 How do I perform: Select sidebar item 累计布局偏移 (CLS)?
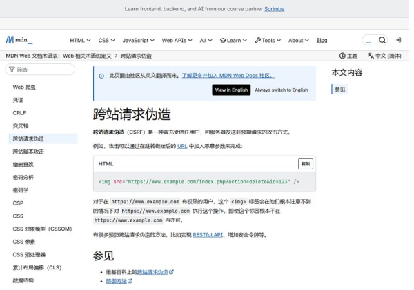[x=37, y=267]
